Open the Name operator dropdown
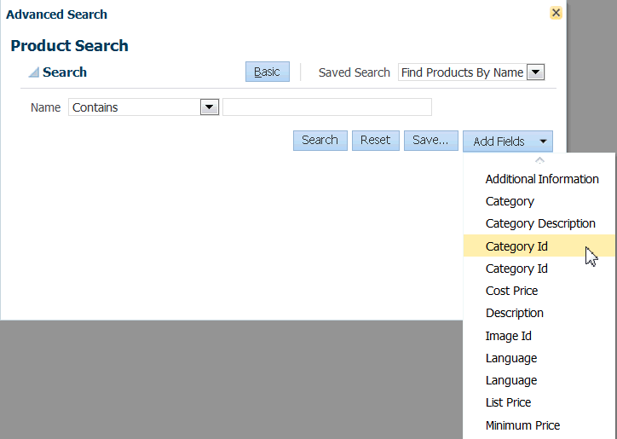 [x=209, y=107]
